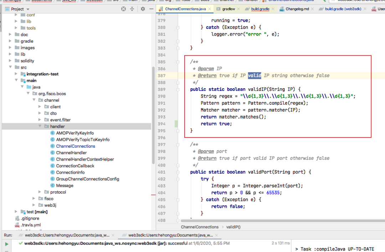Expand the web3j package

point(34,205)
